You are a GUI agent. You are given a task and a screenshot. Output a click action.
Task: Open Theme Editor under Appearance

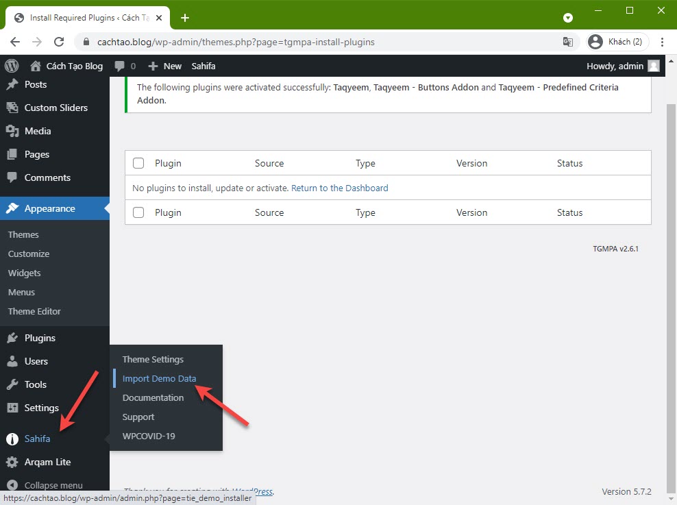coord(34,311)
